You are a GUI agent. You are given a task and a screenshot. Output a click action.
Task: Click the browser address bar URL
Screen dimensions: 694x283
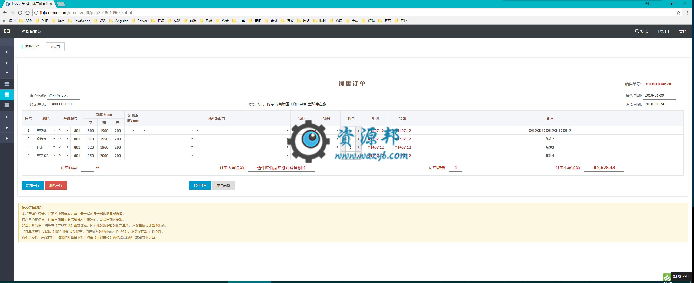coord(86,13)
